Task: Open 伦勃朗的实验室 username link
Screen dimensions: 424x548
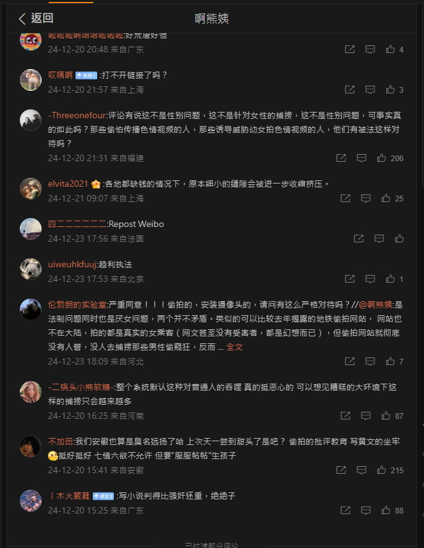Action: point(77,304)
